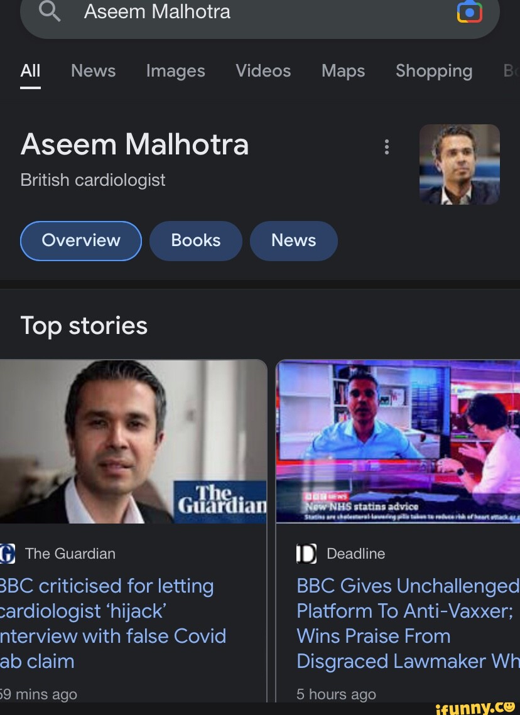520x715 pixels.
Task: Switch to the All results tab
Action: pyautogui.click(x=30, y=71)
